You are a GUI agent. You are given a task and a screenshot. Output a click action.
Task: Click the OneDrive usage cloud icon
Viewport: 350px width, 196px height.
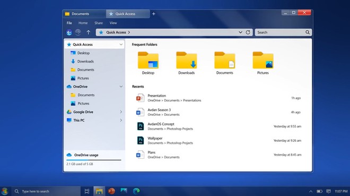69,155
